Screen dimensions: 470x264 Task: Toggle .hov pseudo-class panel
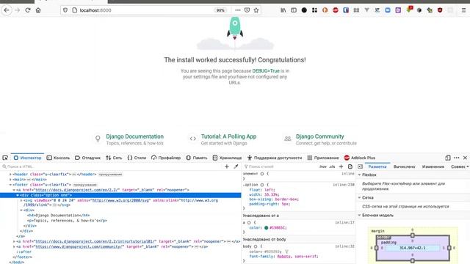pos(323,166)
